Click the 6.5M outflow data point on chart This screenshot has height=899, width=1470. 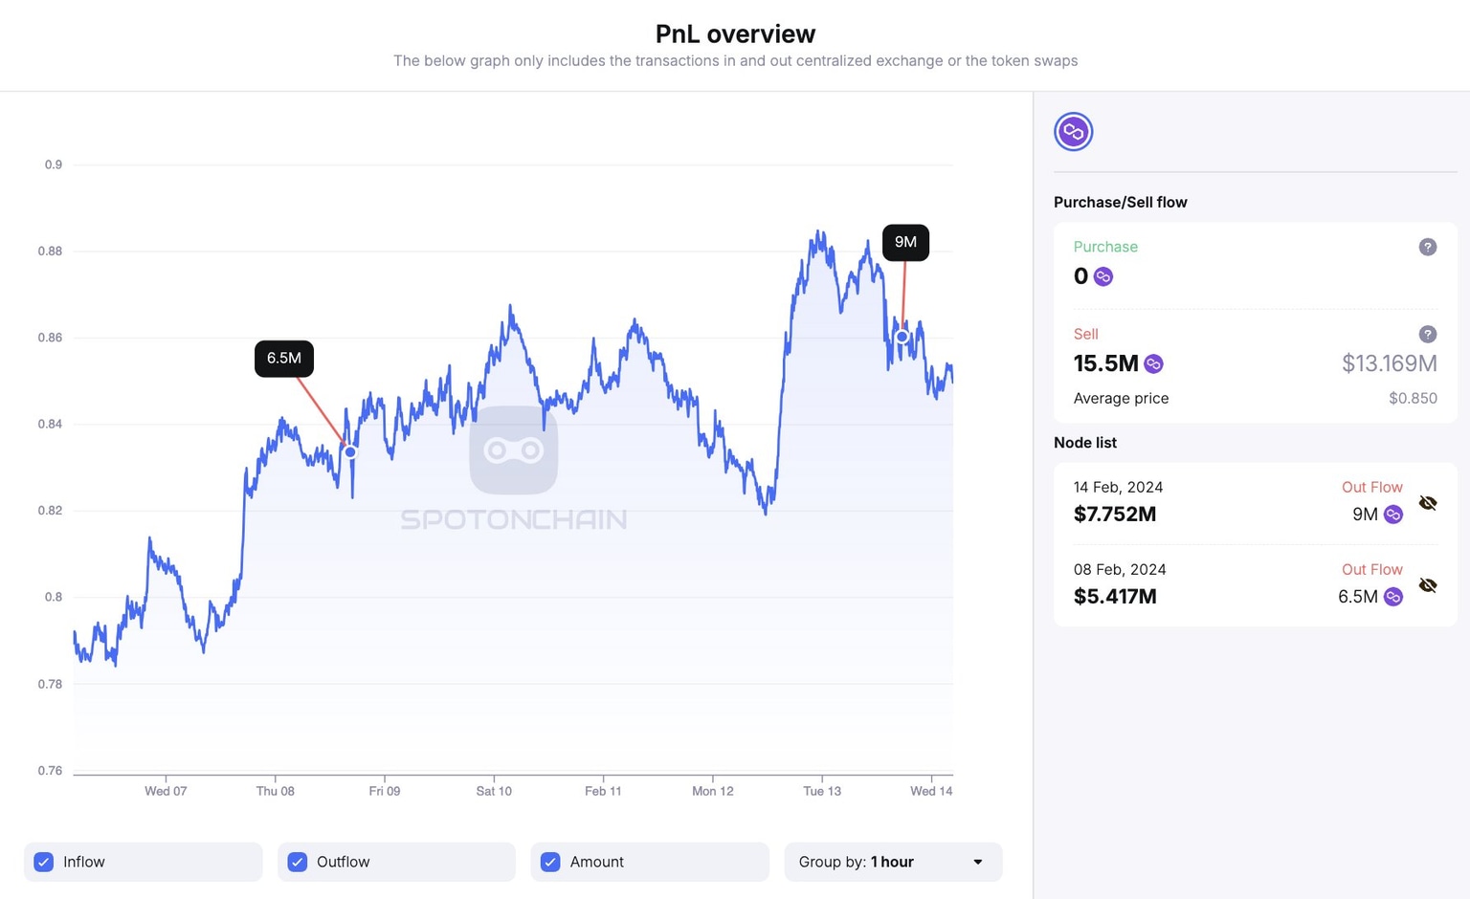[350, 452]
